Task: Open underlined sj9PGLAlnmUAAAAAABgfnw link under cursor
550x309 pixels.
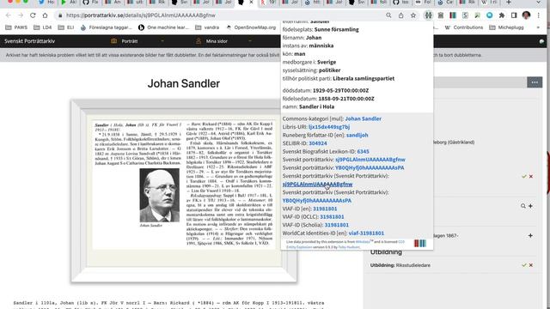Action: pyautogui.click(x=317, y=185)
